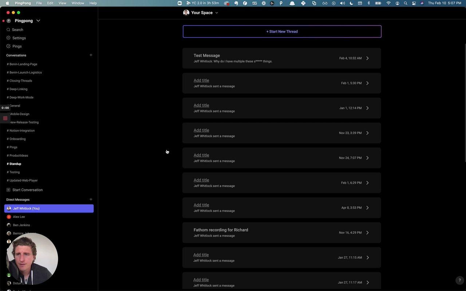Screen dimensions: 466x291
Task: Click Alex Lee's red avatar icon
Action: click(9, 217)
